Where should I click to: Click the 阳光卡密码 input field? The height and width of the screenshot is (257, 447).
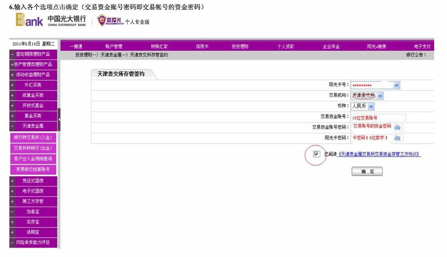coord(372,138)
